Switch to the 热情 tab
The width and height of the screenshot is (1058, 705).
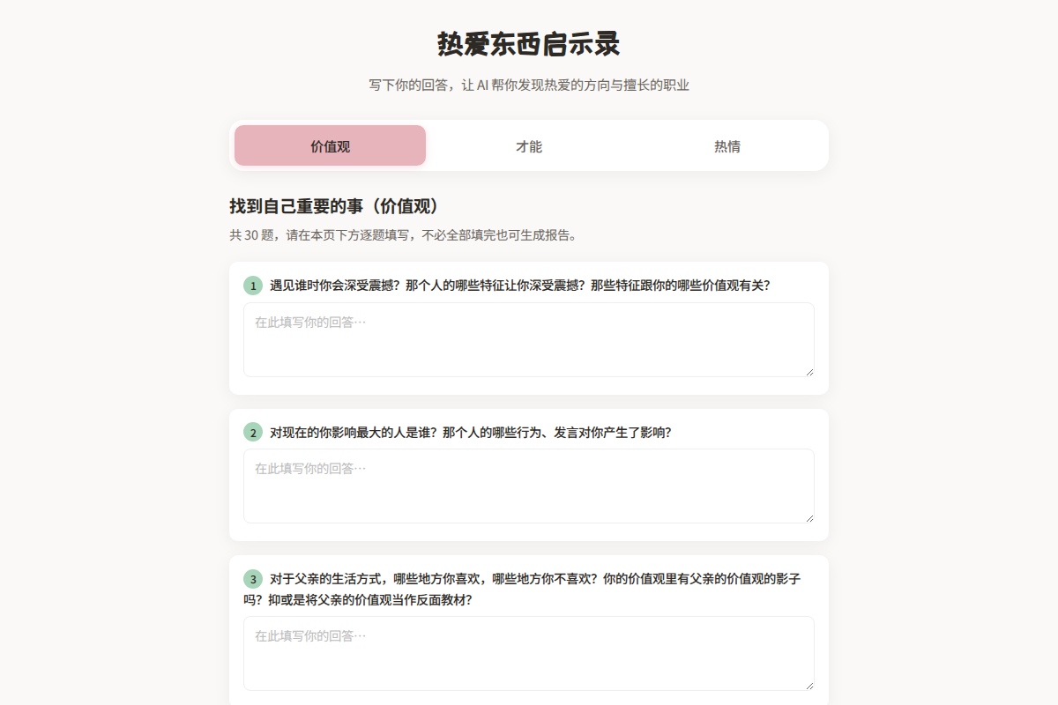(726, 145)
